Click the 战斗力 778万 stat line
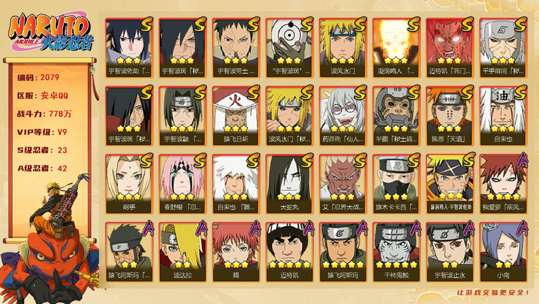 [x=44, y=114]
